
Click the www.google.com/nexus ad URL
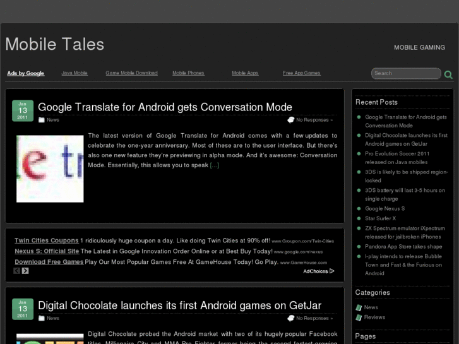[298, 252]
